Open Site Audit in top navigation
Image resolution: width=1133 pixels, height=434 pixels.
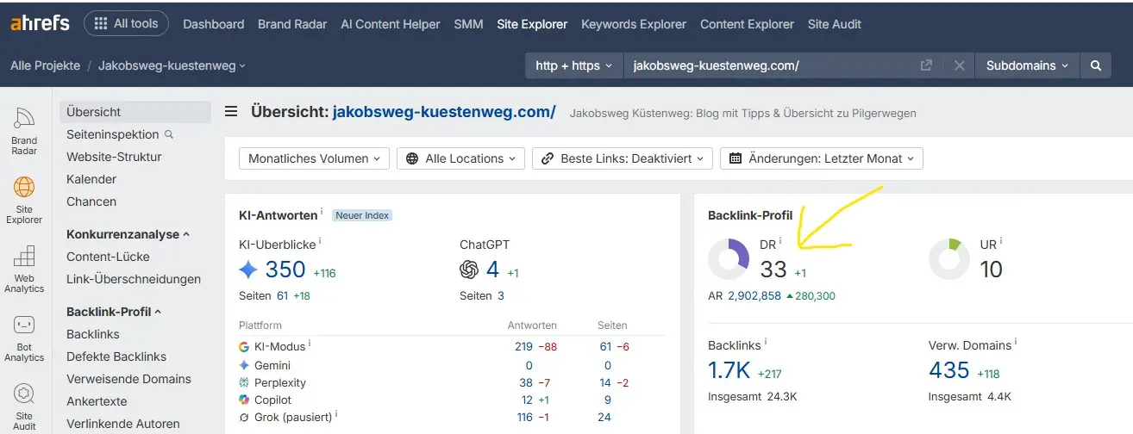coord(834,24)
